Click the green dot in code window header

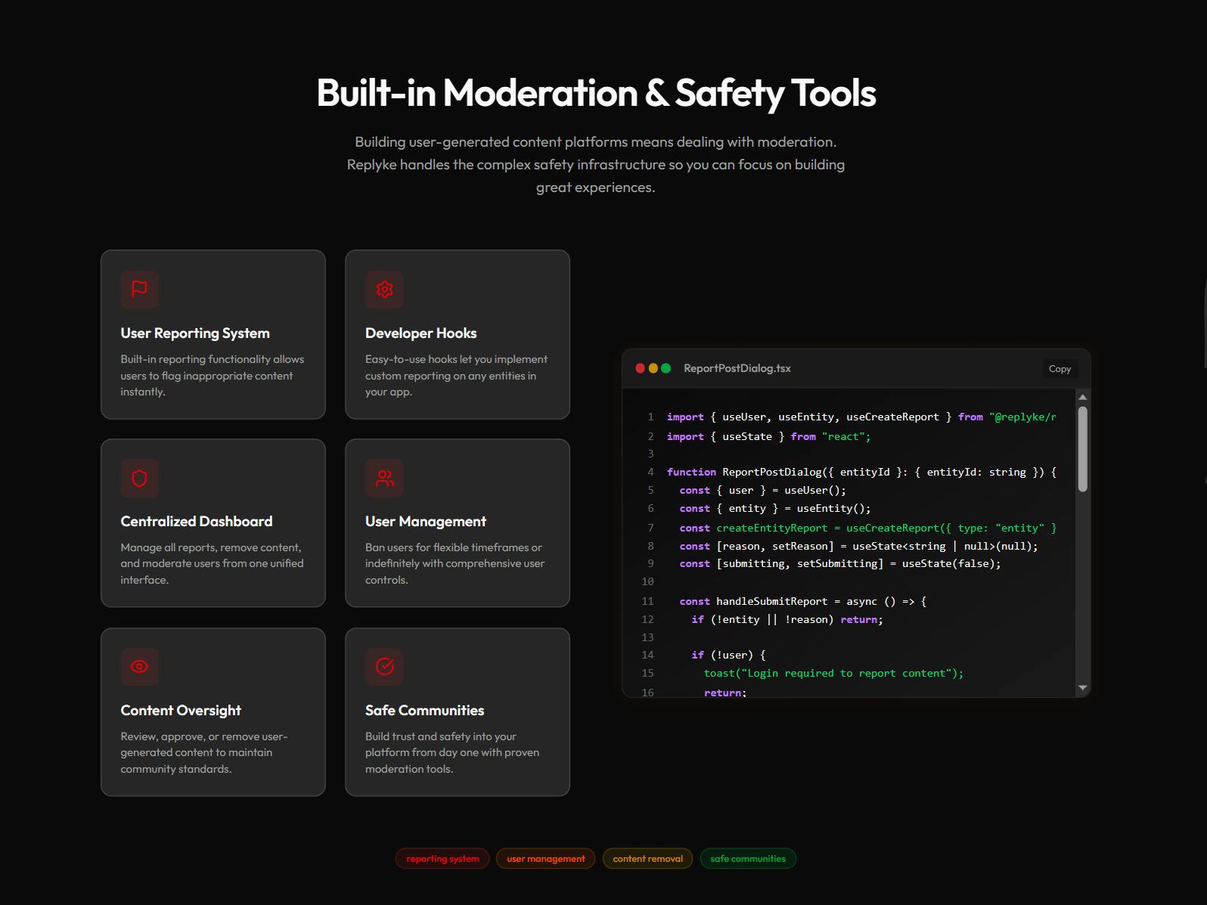(666, 368)
